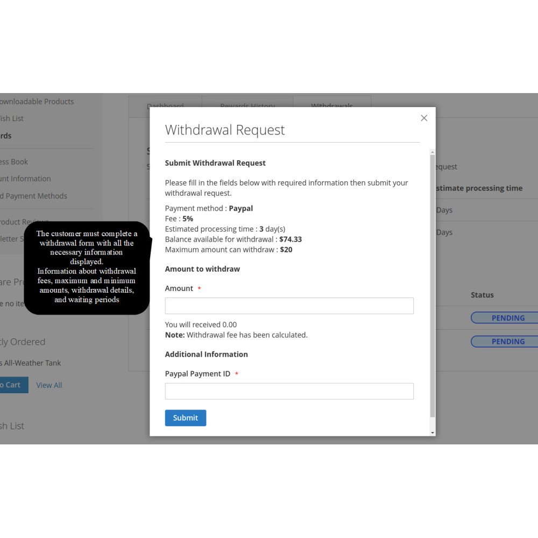The width and height of the screenshot is (538, 538).
Task: Select the Submit Withdrawal Request heading
Action: (215, 163)
